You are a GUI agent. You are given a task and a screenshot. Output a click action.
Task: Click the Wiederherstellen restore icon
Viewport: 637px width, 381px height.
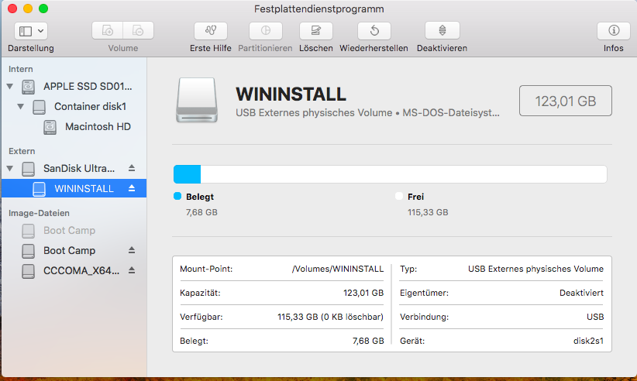(374, 31)
